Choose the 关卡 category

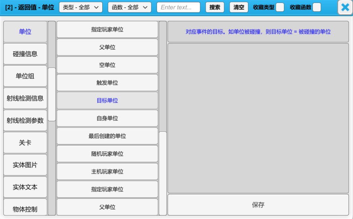(x=25, y=143)
